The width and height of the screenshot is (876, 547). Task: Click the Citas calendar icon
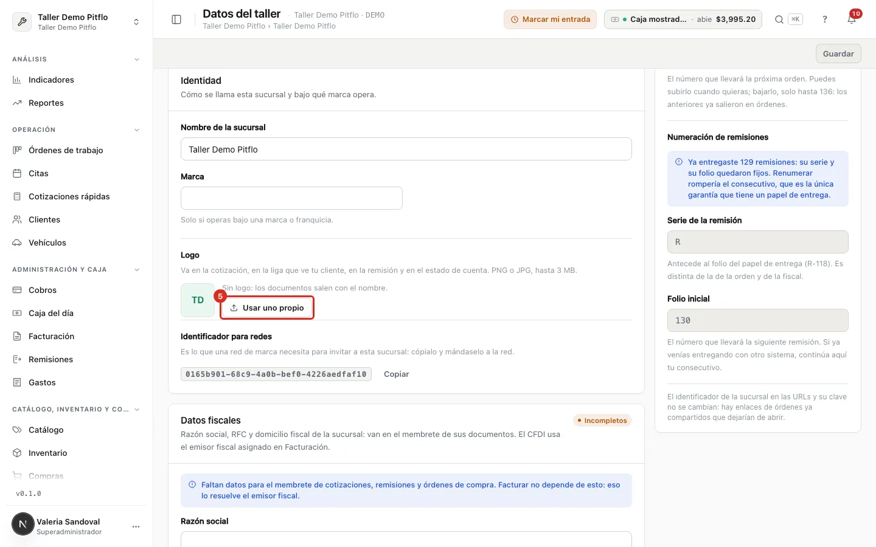[17, 173]
